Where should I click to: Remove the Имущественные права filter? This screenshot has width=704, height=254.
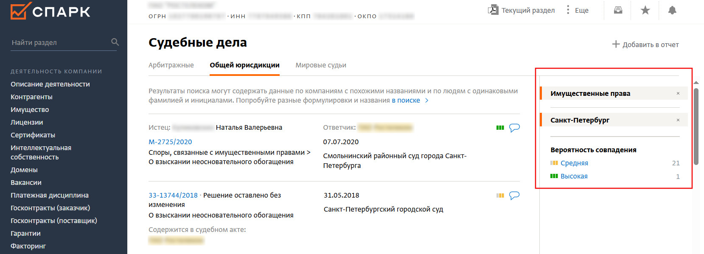[x=678, y=93]
